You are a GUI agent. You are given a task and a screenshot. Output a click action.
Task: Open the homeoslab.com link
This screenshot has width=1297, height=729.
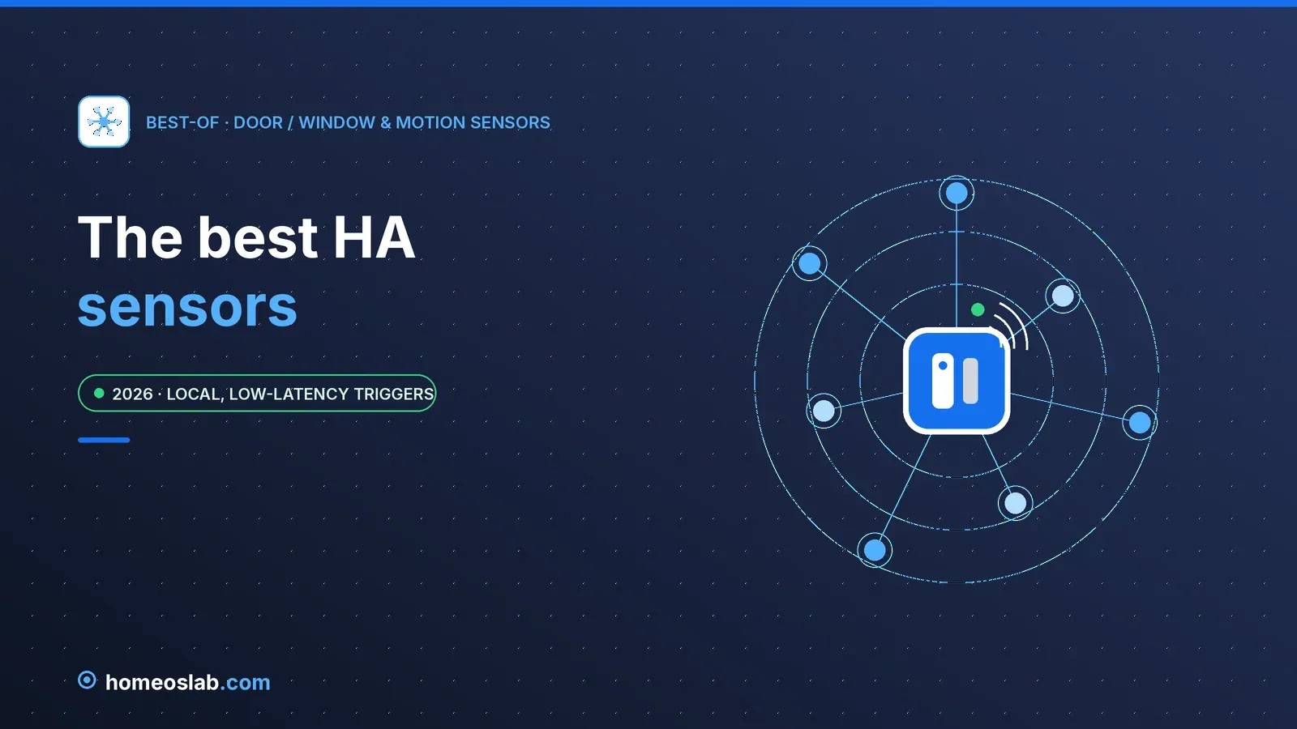tap(188, 682)
